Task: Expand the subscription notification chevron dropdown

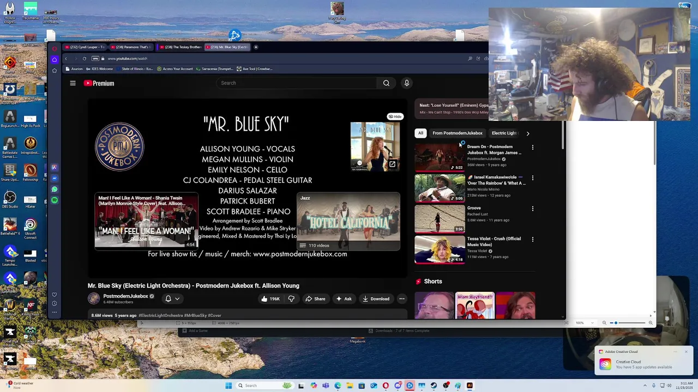Action: click(x=177, y=298)
